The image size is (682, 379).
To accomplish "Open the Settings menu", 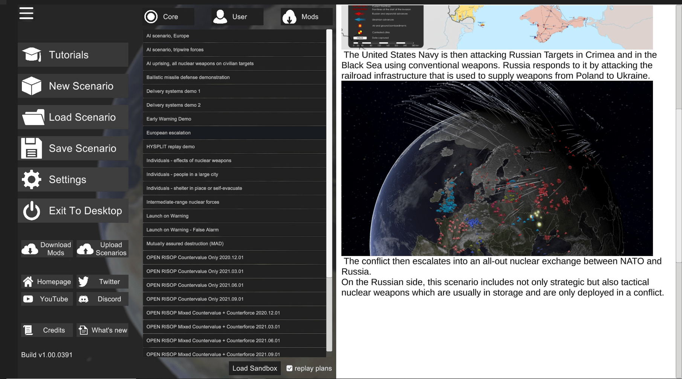I will (73, 180).
